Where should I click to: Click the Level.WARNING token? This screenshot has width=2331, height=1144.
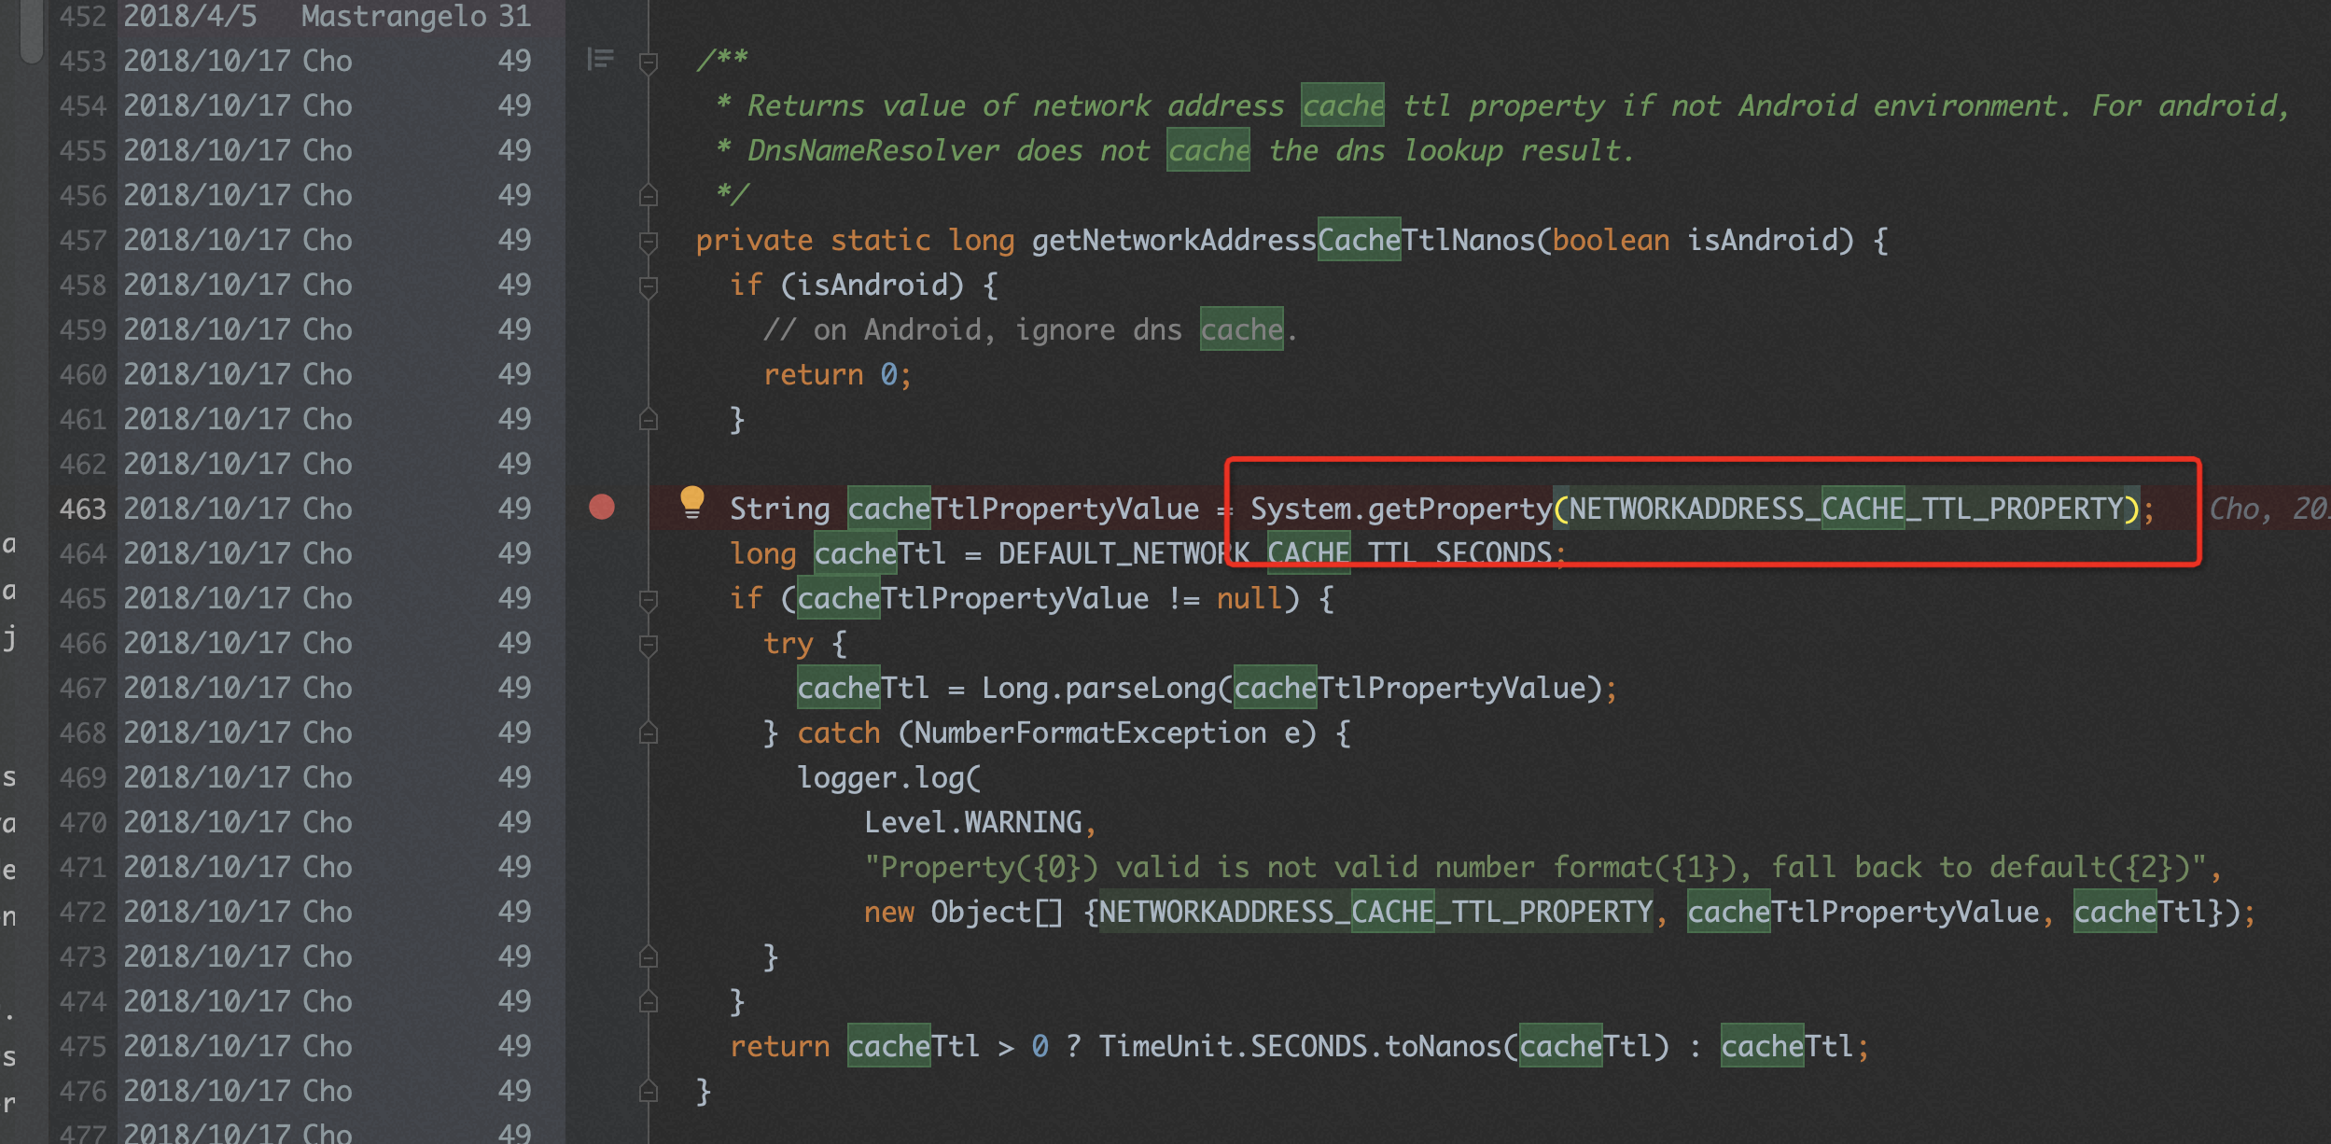[971, 822]
